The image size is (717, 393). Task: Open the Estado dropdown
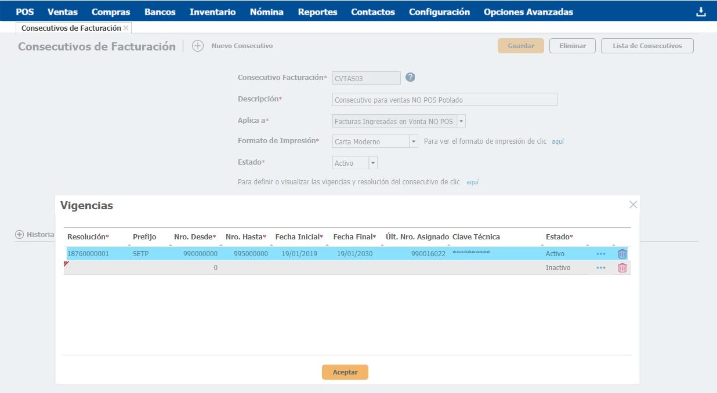[x=373, y=163]
